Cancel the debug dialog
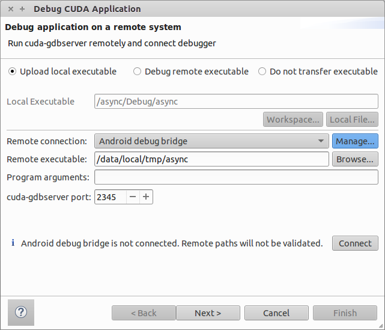The image size is (385, 330). tap(276, 313)
